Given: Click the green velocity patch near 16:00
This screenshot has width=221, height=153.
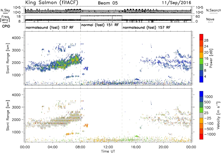Looking at the screenshot, I should (136, 136).
